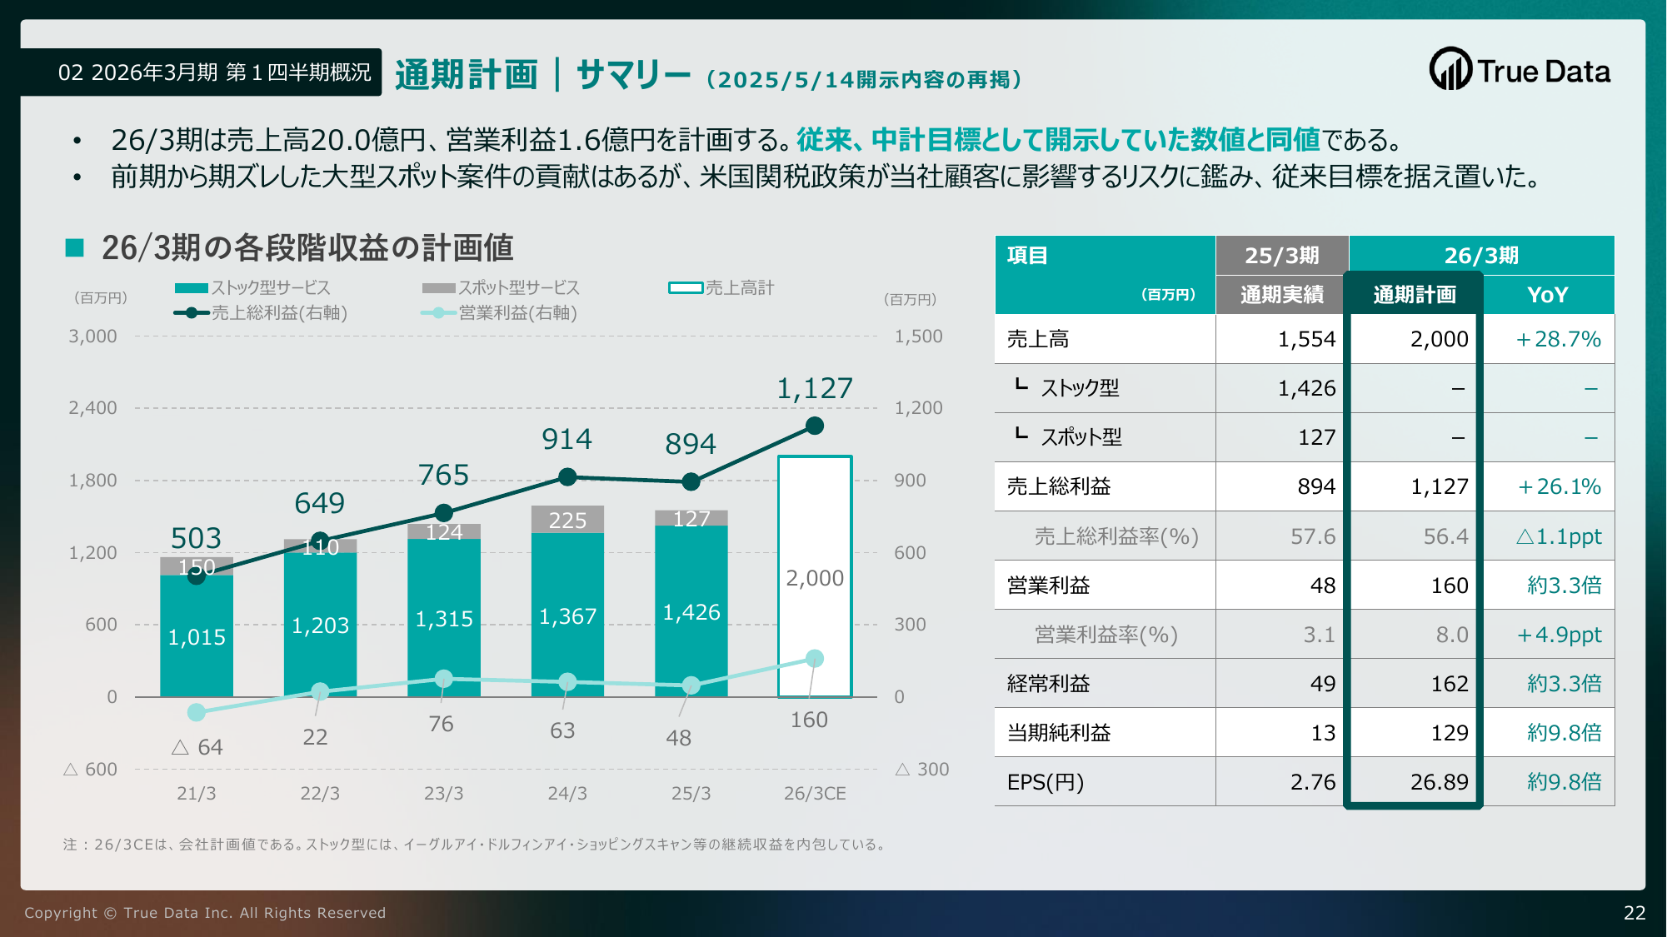Screen dimensions: 1667x937
Task: Select the 通期計画 column header
Action: point(1415,294)
